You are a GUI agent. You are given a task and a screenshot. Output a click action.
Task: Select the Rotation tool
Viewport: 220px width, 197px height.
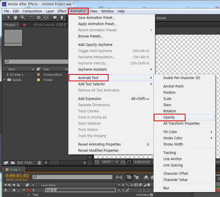[x=32, y=18]
